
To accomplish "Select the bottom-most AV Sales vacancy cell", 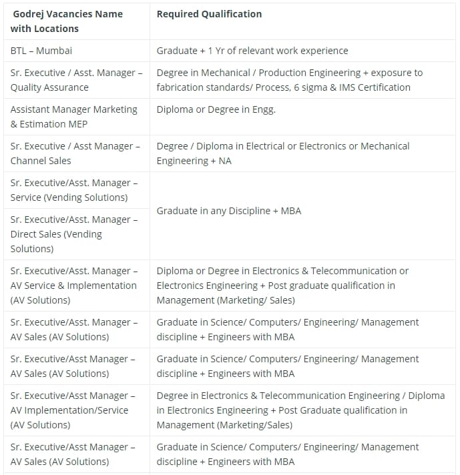I will (73, 454).
